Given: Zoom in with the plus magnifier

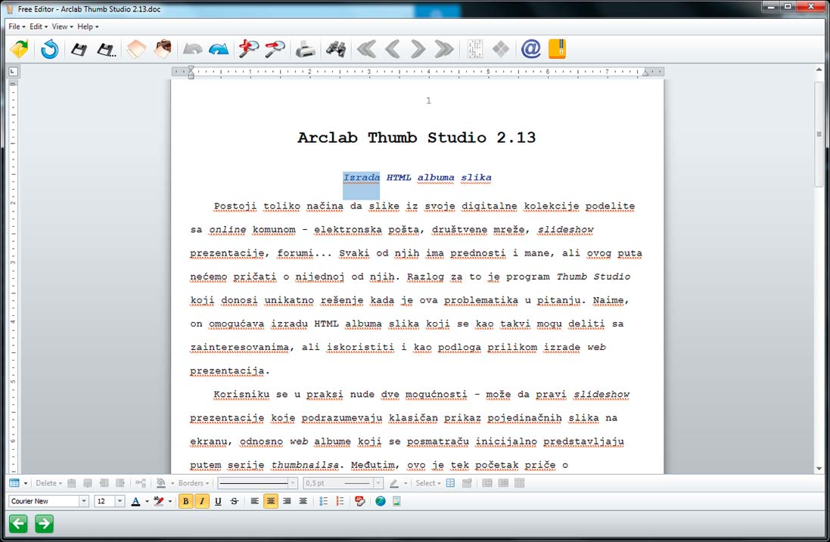Looking at the screenshot, I should tap(248, 48).
